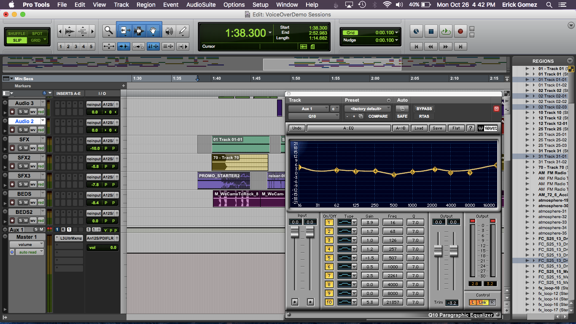
Task: Toggle Link in Q10 Control section
Action: tap(483, 302)
